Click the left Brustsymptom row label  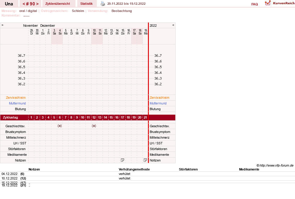click(x=16, y=132)
